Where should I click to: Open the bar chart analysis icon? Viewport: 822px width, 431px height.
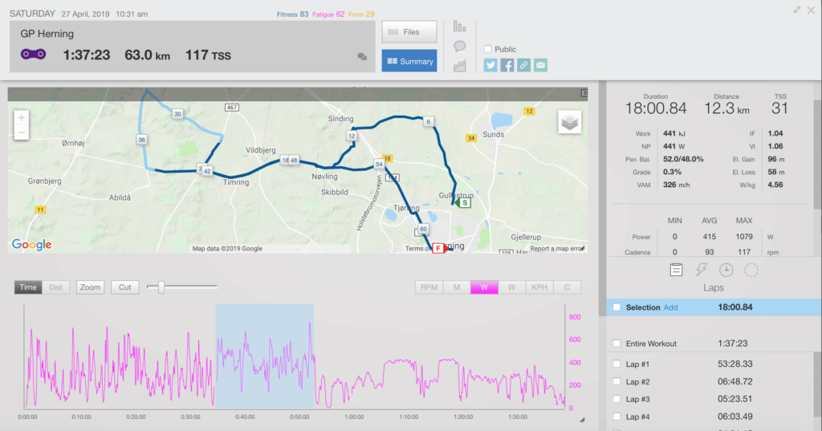click(460, 26)
